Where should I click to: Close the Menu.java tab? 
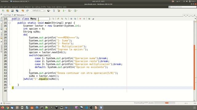point(26,15)
